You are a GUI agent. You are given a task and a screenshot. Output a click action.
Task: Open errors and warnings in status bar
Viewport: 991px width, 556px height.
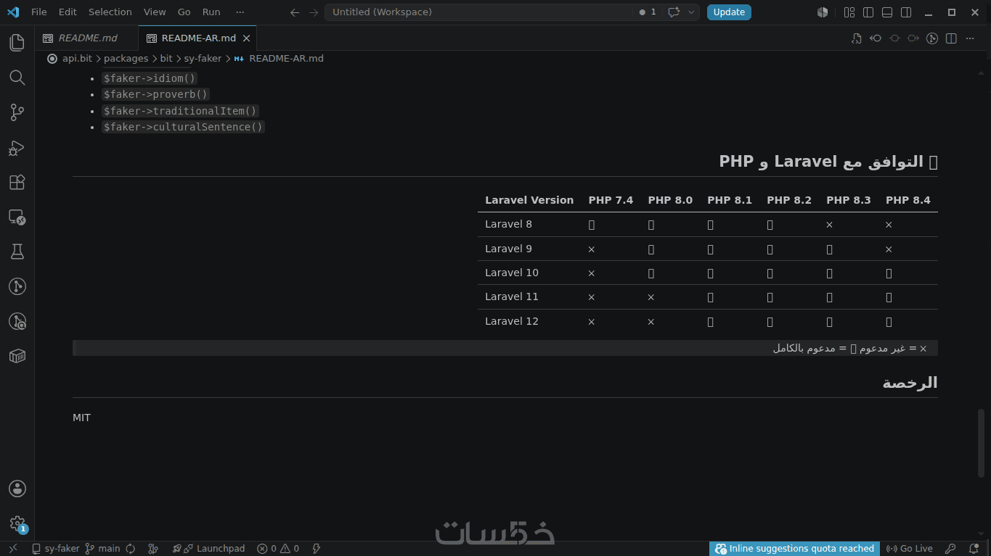[x=278, y=549]
